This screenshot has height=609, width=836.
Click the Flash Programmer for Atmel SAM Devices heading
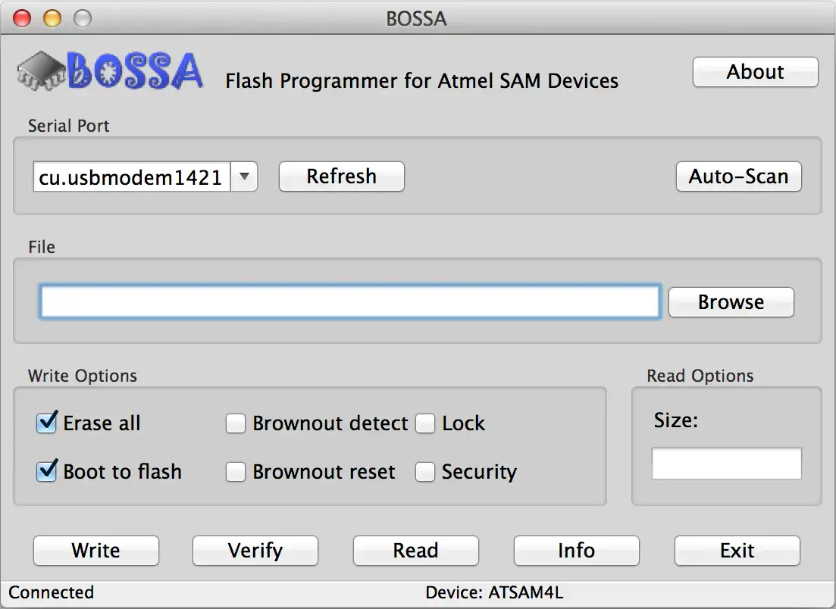pyautogui.click(x=421, y=81)
